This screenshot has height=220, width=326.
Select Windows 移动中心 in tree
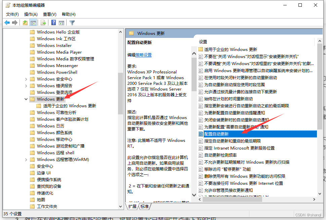click(54, 140)
